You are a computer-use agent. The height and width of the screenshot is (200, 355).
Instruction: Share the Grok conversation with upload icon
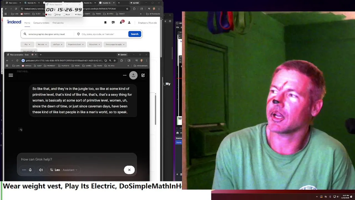tap(133, 75)
